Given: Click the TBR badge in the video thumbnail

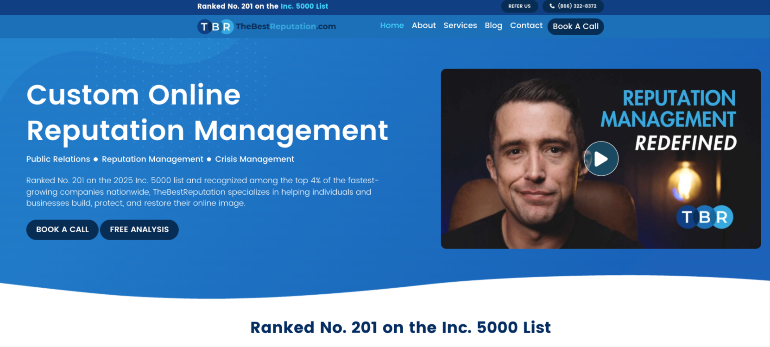Looking at the screenshot, I should coord(705,217).
